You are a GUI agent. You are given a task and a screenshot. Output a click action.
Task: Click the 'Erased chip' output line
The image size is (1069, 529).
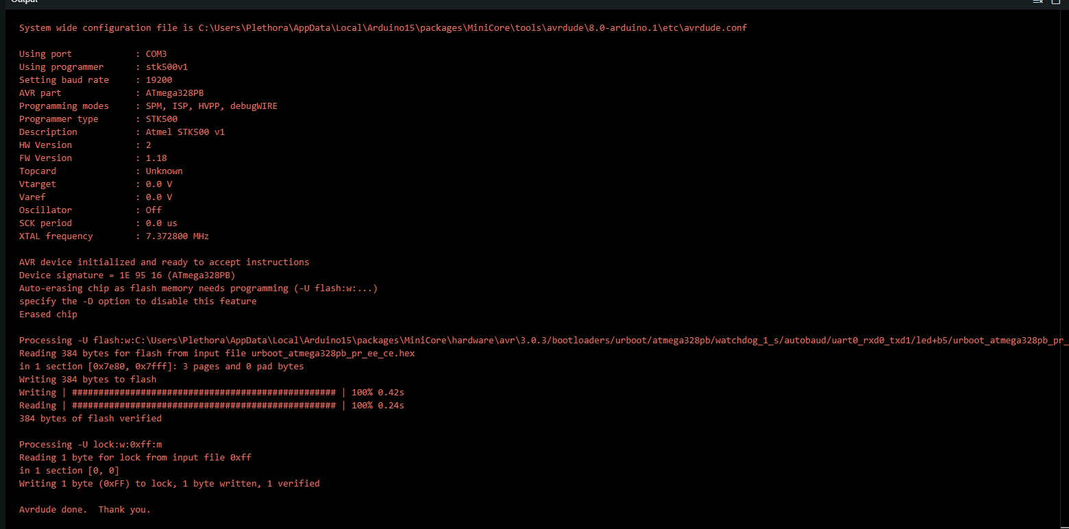tap(48, 315)
